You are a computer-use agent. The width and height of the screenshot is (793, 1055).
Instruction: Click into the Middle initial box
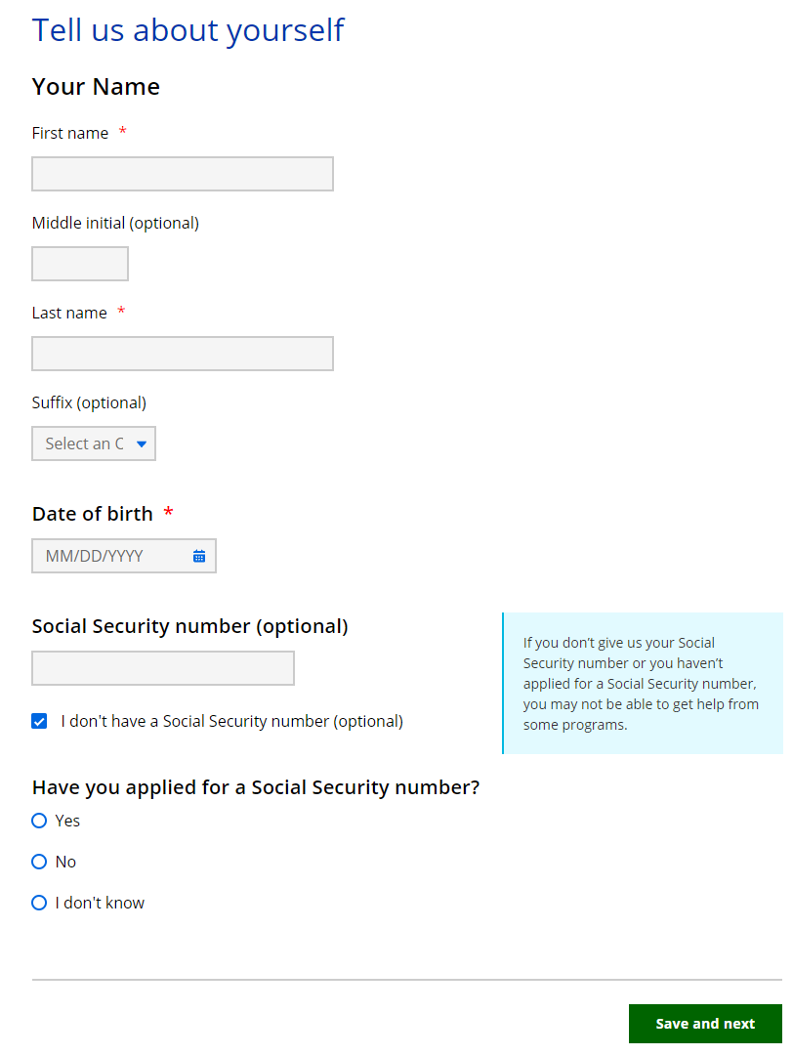click(x=80, y=264)
